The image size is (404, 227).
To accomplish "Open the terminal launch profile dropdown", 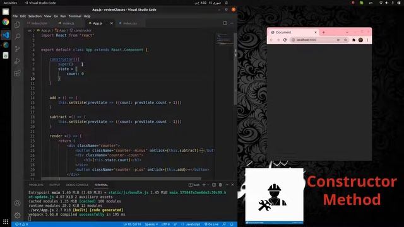I will [208, 185].
